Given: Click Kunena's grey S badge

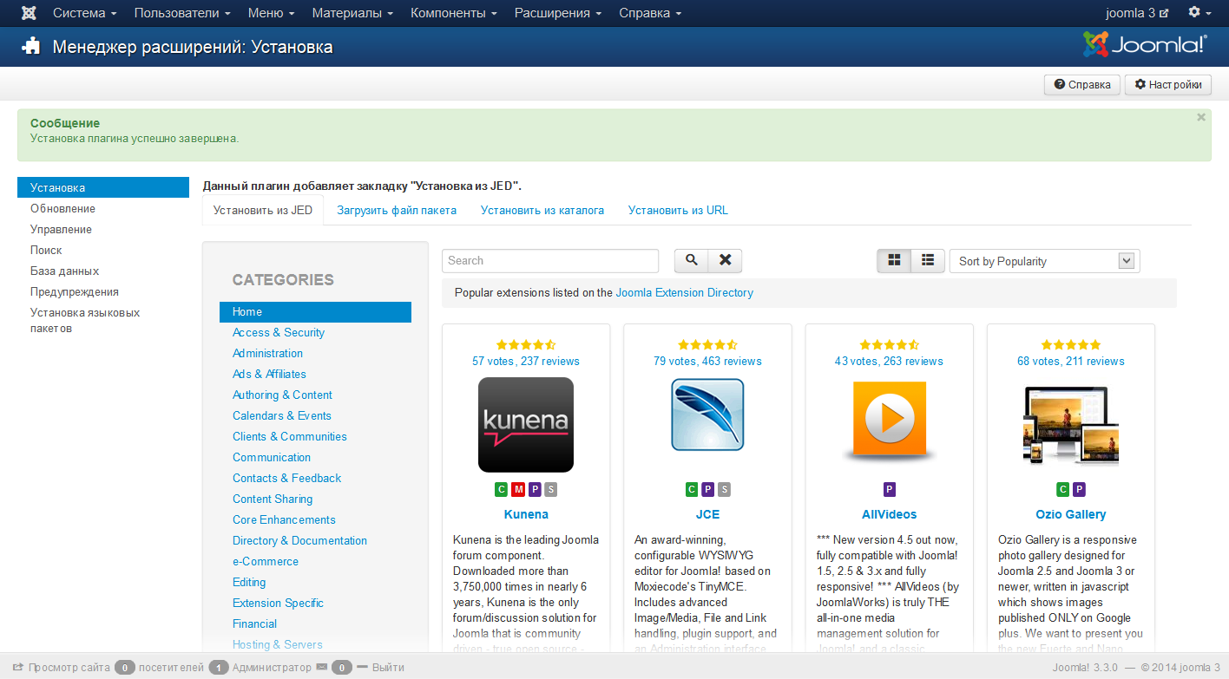Looking at the screenshot, I should (x=551, y=490).
